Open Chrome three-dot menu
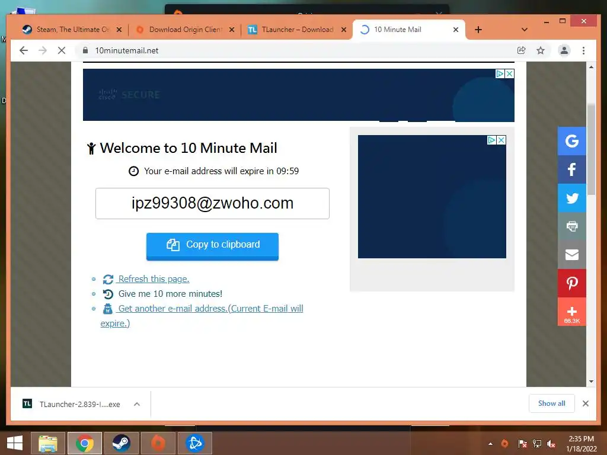Viewport: 607px width, 455px height. pyautogui.click(x=583, y=50)
